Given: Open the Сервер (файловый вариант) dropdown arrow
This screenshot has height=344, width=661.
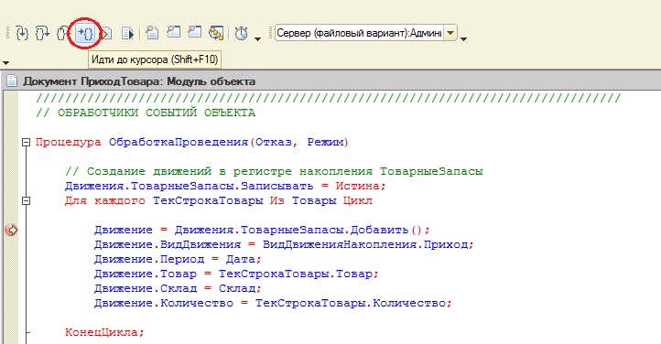Looking at the screenshot, I should (450, 33).
